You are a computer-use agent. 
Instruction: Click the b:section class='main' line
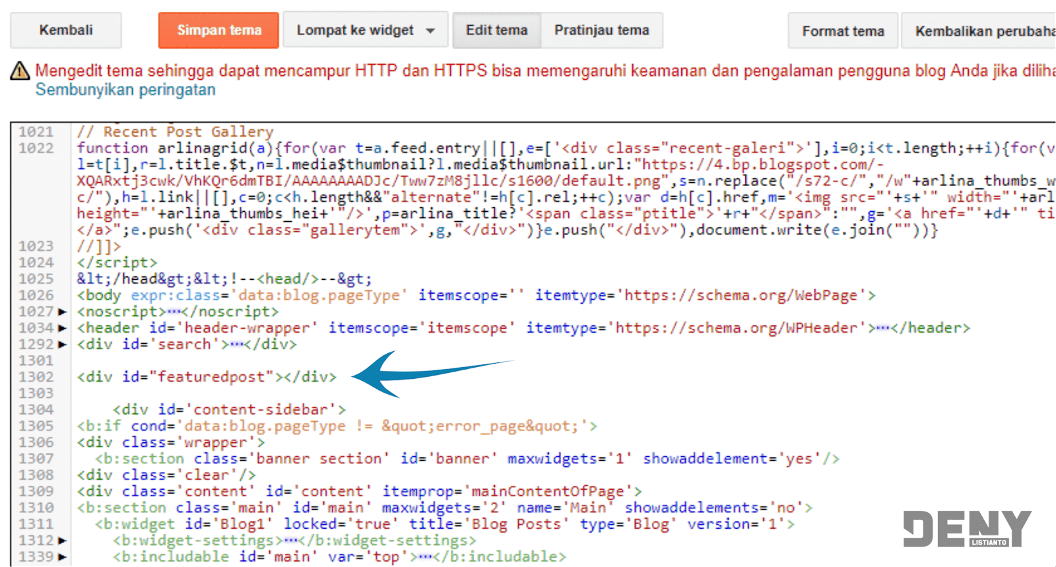pos(445,508)
